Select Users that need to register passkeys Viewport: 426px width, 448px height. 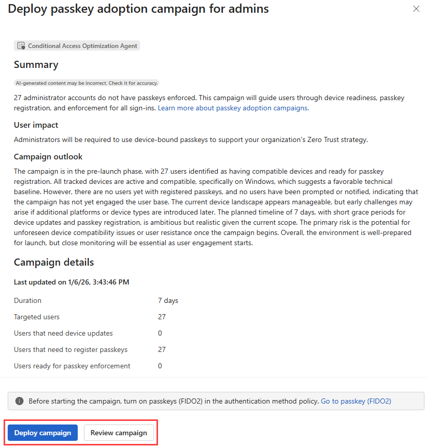(71, 349)
